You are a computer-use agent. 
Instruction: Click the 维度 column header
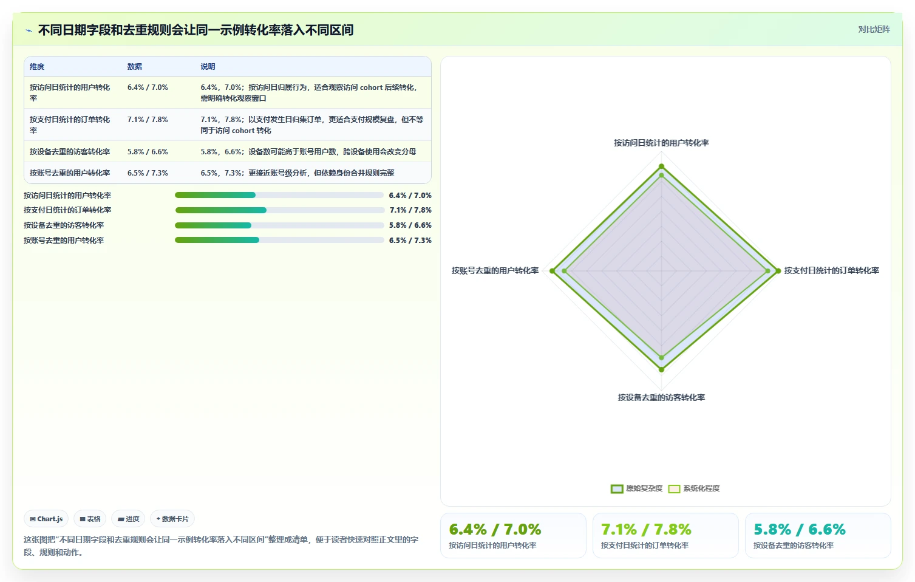pyautogui.click(x=37, y=67)
